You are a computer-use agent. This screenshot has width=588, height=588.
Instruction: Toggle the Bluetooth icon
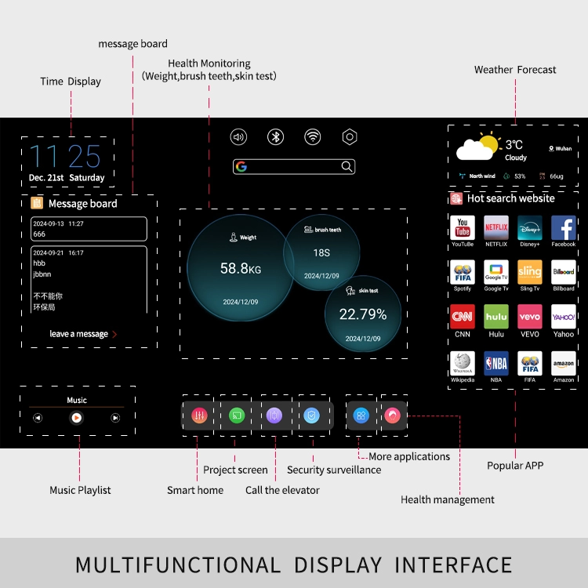click(x=275, y=137)
